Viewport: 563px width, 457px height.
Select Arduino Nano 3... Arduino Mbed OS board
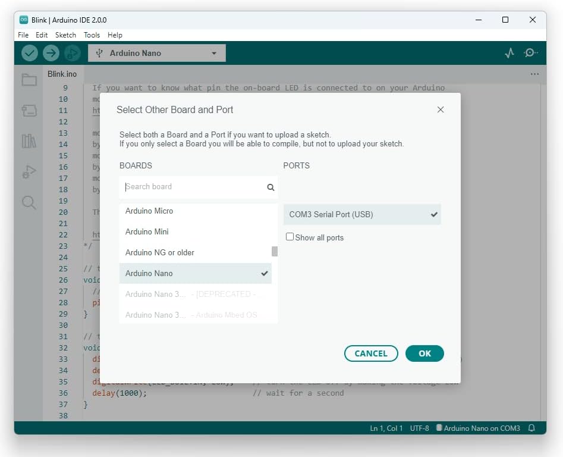(x=196, y=315)
